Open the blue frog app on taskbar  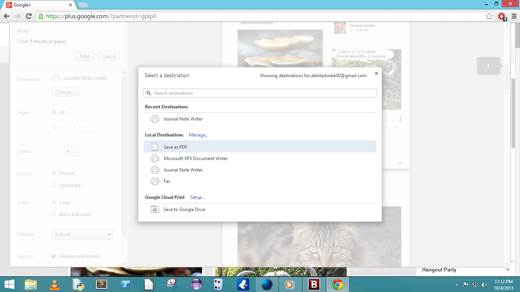pyautogui.click(x=243, y=284)
